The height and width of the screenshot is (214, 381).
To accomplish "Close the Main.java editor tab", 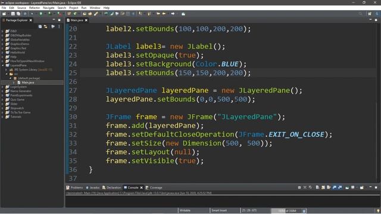I will pyautogui.click(x=86, y=20).
